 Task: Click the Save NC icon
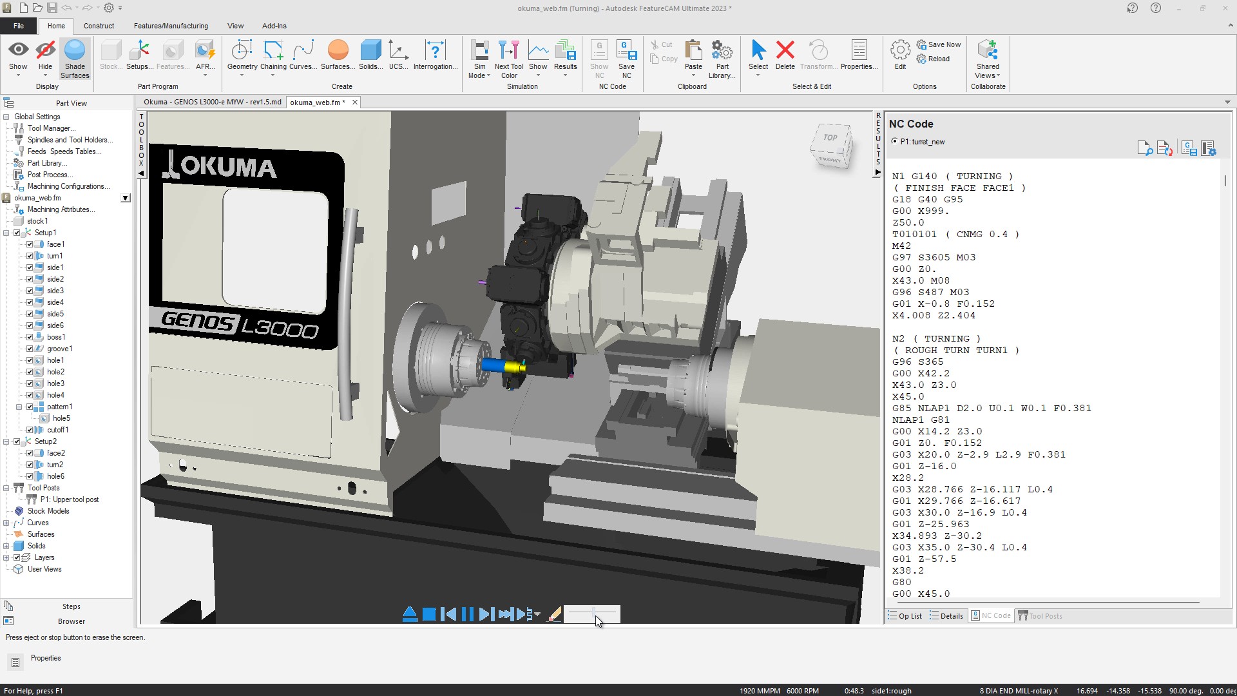pyautogui.click(x=626, y=59)
